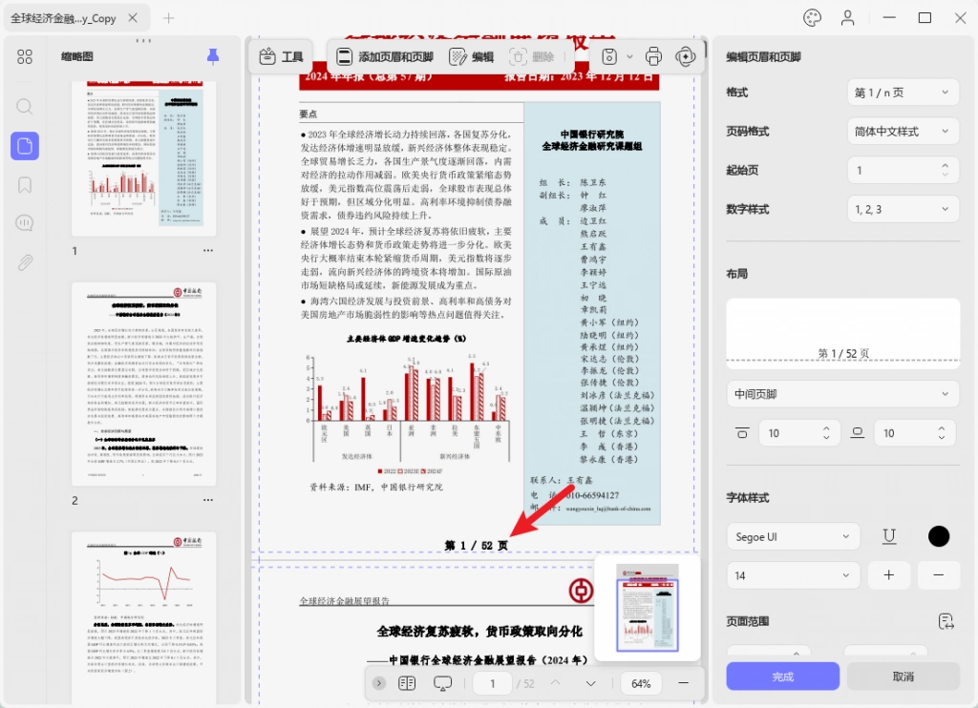Pin the thumbnail panel with the pin icon

tap(213, 56)
